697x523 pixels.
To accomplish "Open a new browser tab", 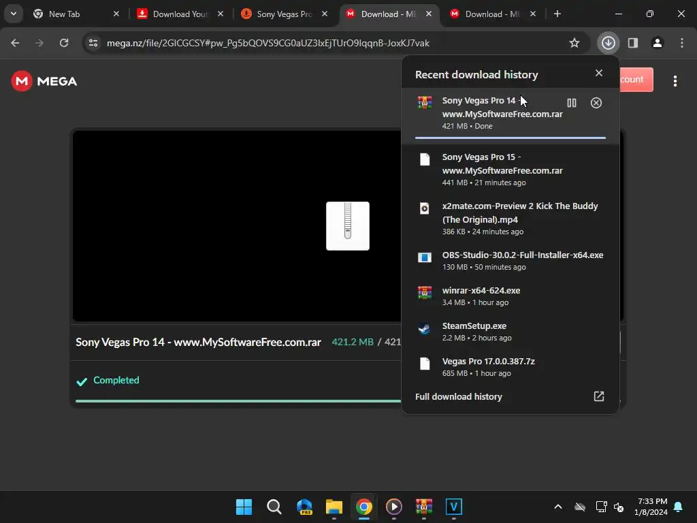I will [557, 14].
